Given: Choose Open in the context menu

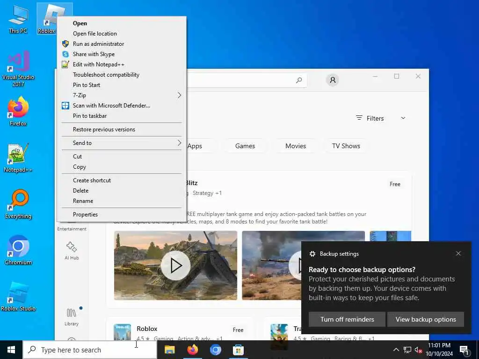Looking at the screenshot, I should point(122,23).
